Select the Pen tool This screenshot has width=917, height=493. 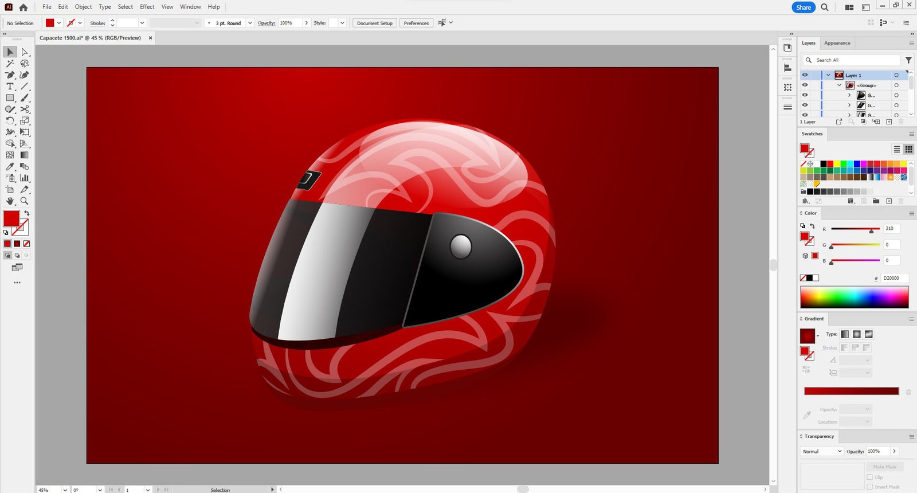[10, 75]
